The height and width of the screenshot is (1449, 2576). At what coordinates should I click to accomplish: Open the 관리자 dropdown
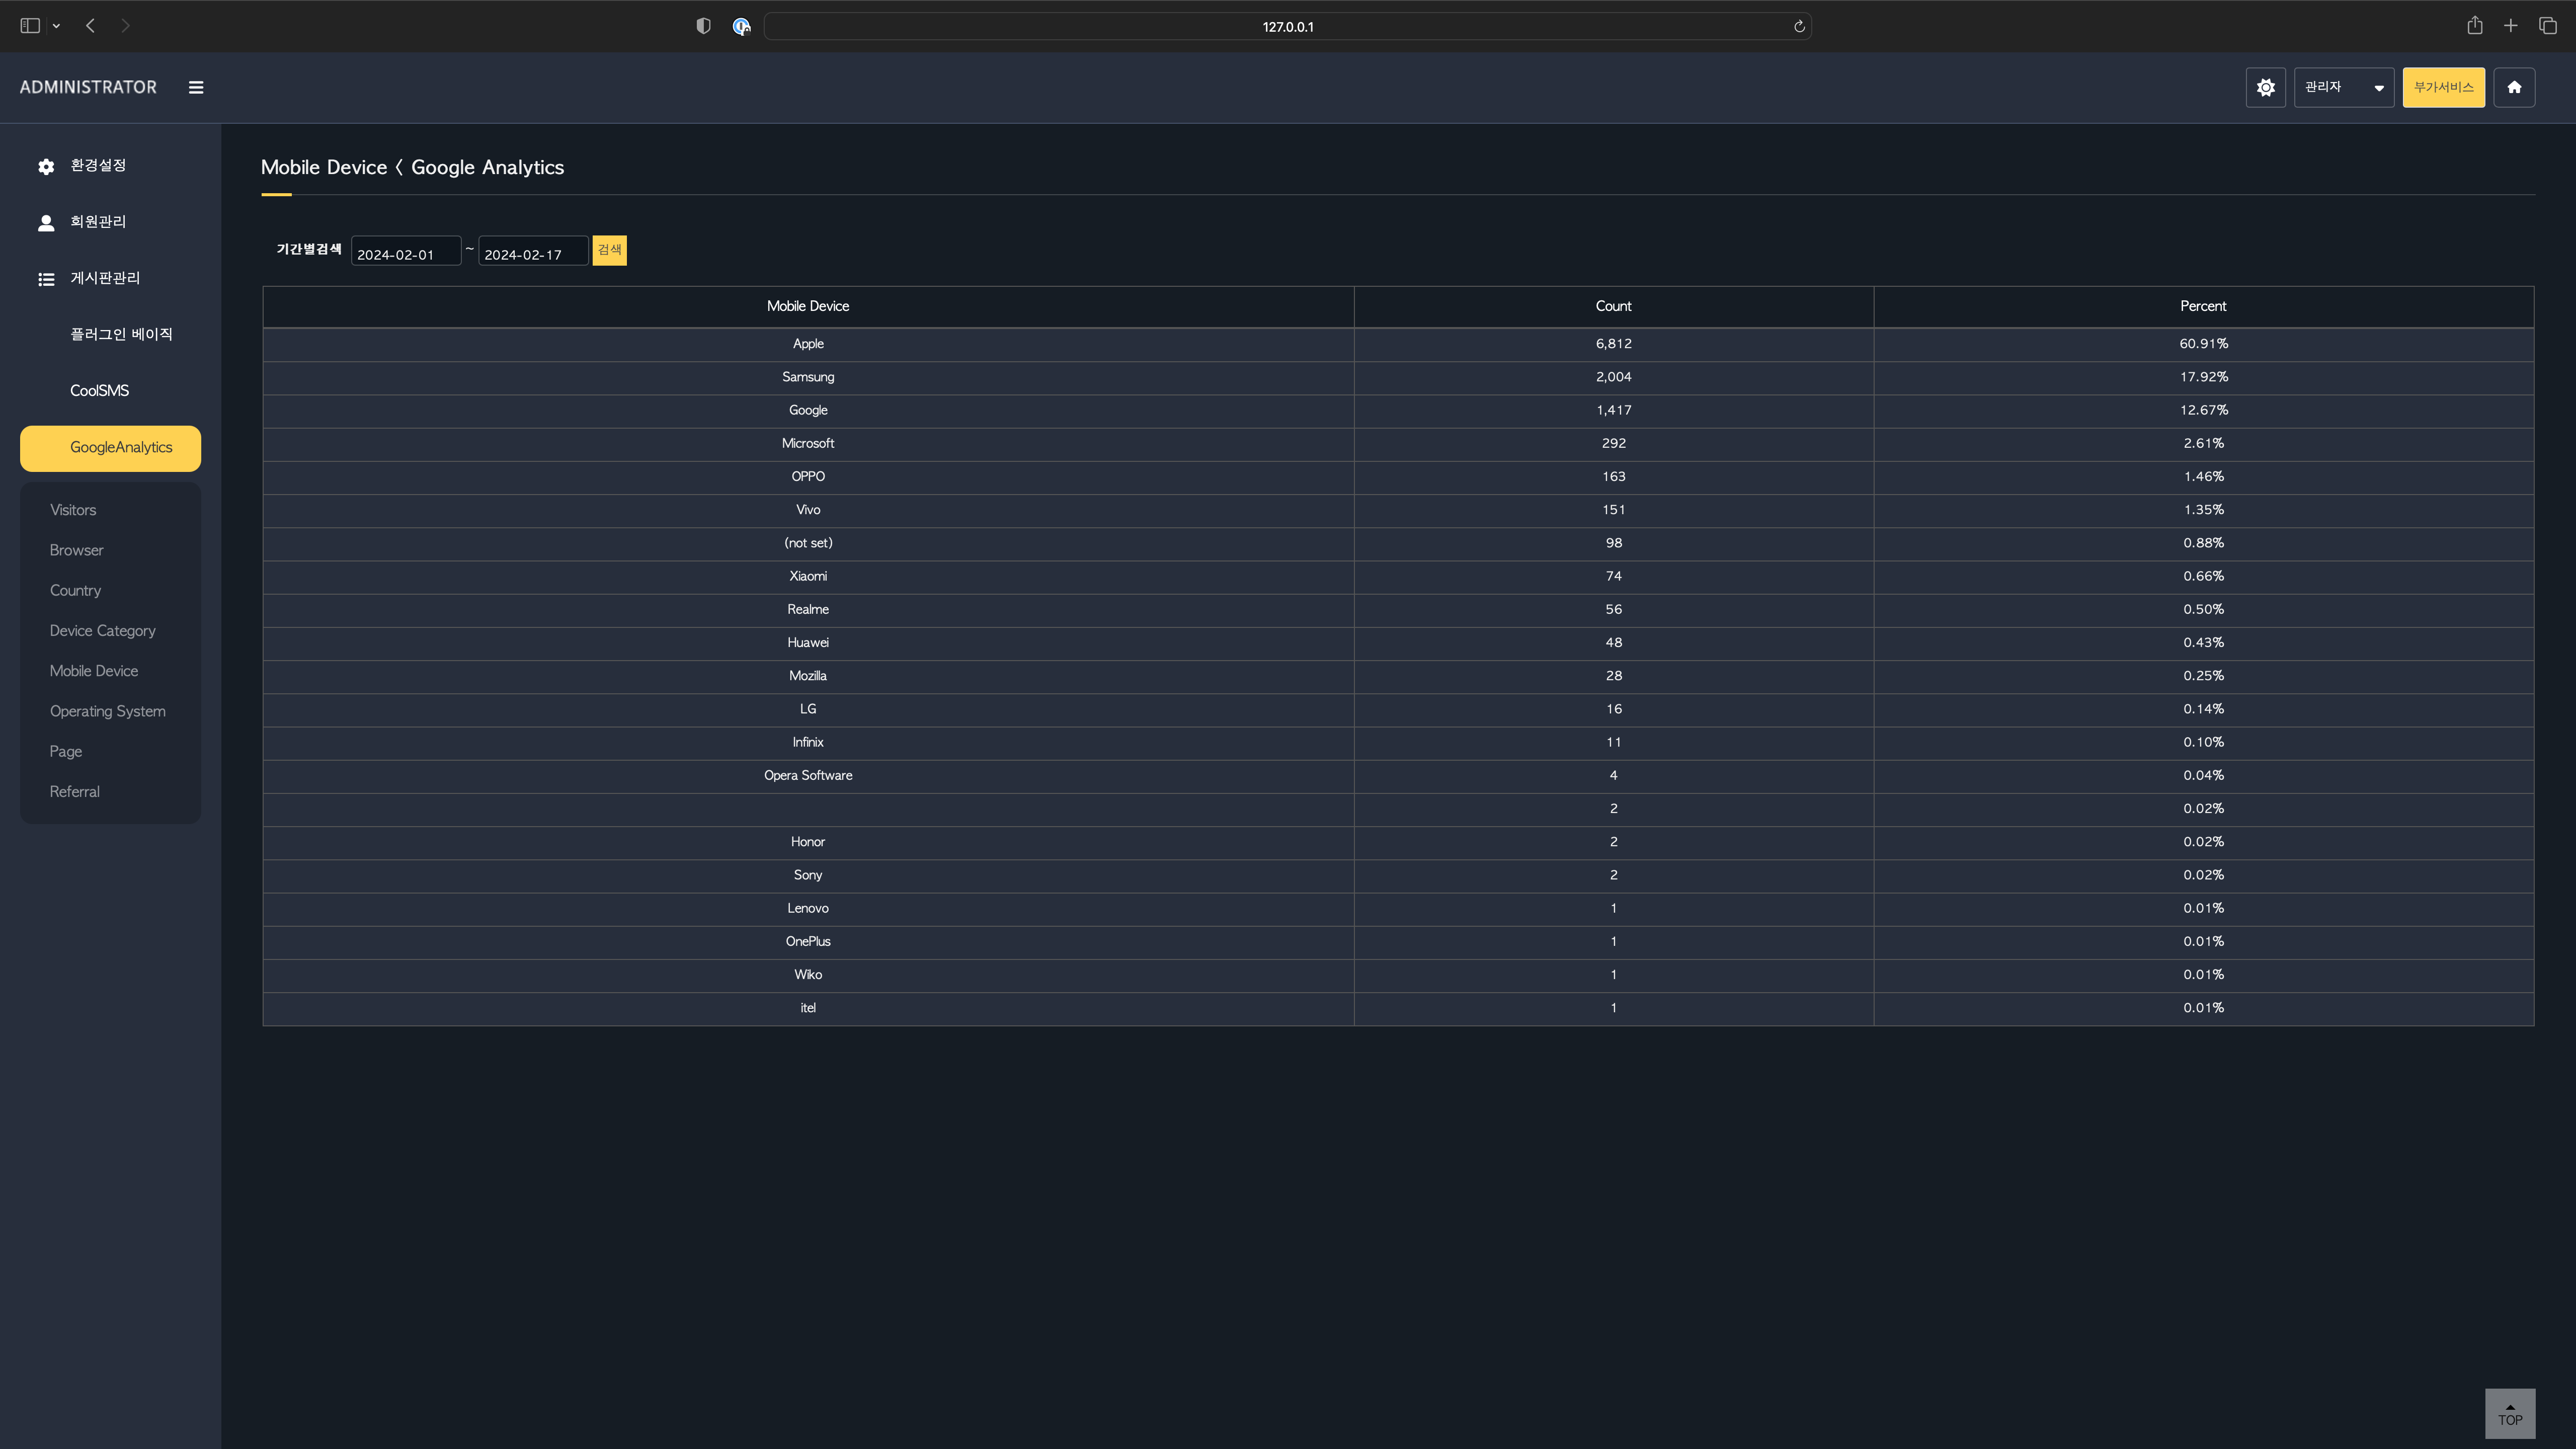(2343, 88)
